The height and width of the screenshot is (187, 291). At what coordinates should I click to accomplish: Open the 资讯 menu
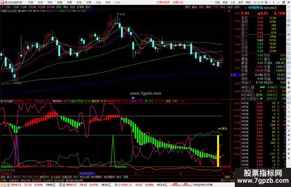coord(50,2)
